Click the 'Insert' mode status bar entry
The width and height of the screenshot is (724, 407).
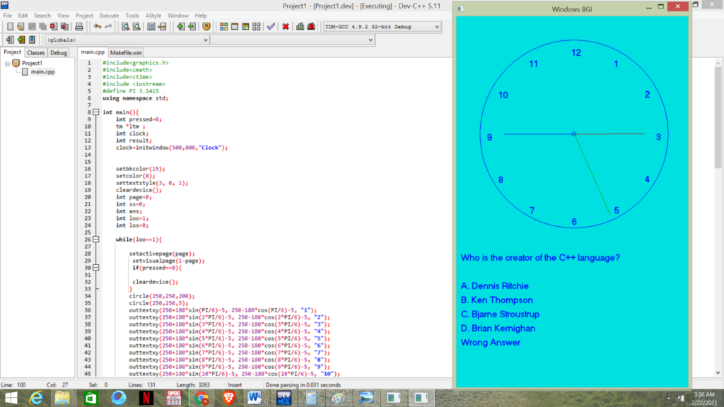click(235, 385)
